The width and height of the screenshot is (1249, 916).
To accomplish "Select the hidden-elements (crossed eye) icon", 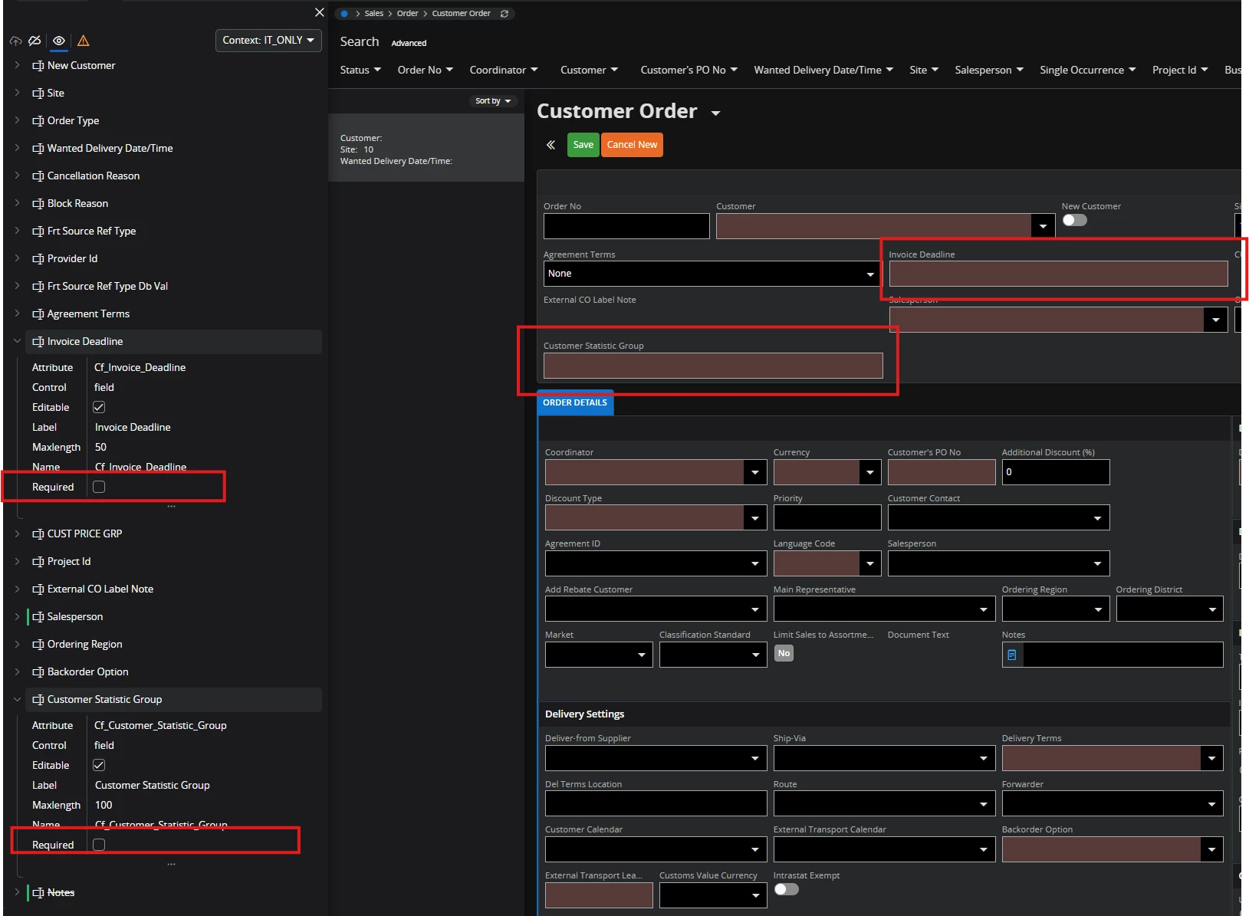I will (x=35, y=41).
